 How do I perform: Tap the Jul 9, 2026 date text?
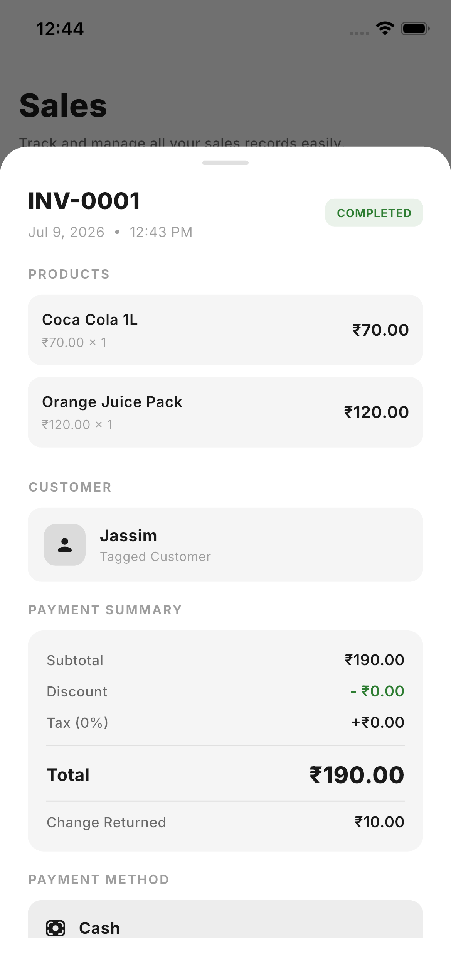(66, 232)
